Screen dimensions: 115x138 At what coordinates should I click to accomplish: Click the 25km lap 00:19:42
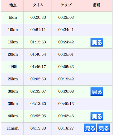pos(66,79)
